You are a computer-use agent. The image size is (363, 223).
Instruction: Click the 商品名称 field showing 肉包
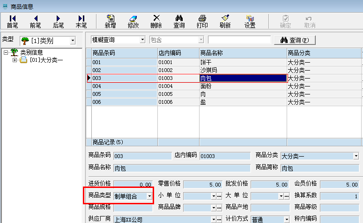coord(182,168)
